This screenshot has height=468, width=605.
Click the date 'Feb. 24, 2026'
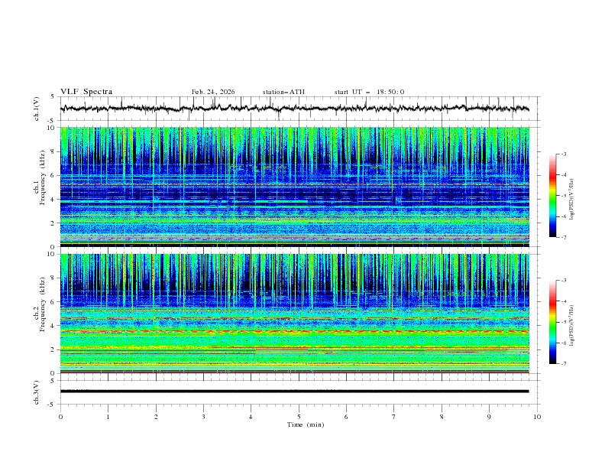click(213, 92)
